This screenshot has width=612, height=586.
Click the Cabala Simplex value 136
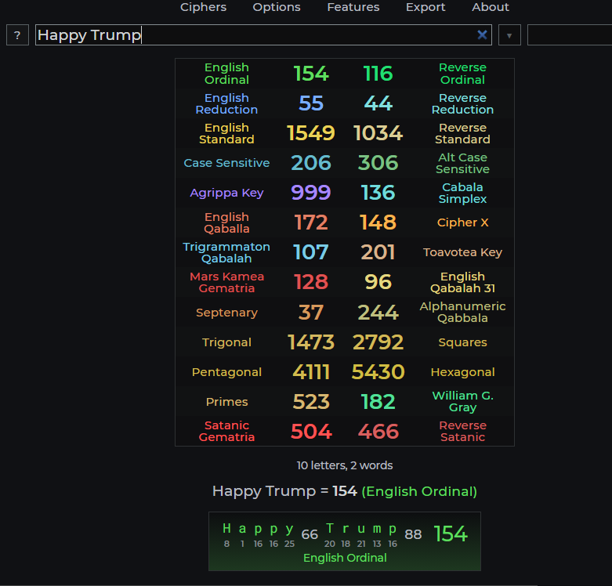[x=378, y=193]
